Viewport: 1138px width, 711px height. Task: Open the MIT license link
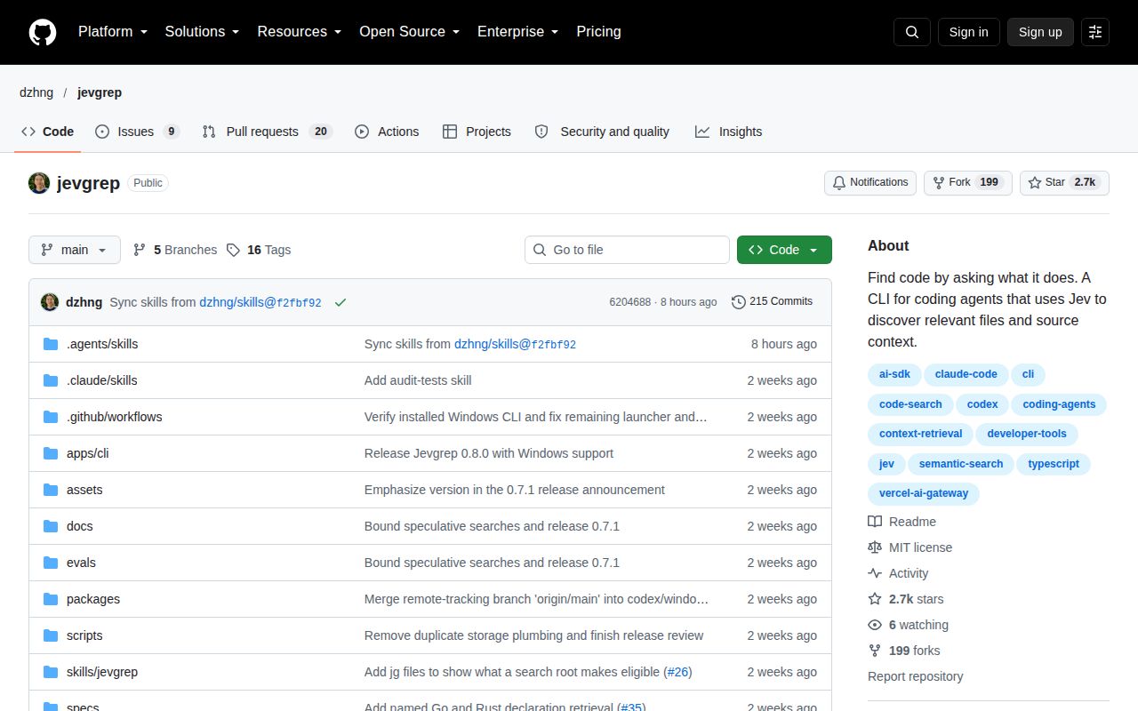[910, 547]
